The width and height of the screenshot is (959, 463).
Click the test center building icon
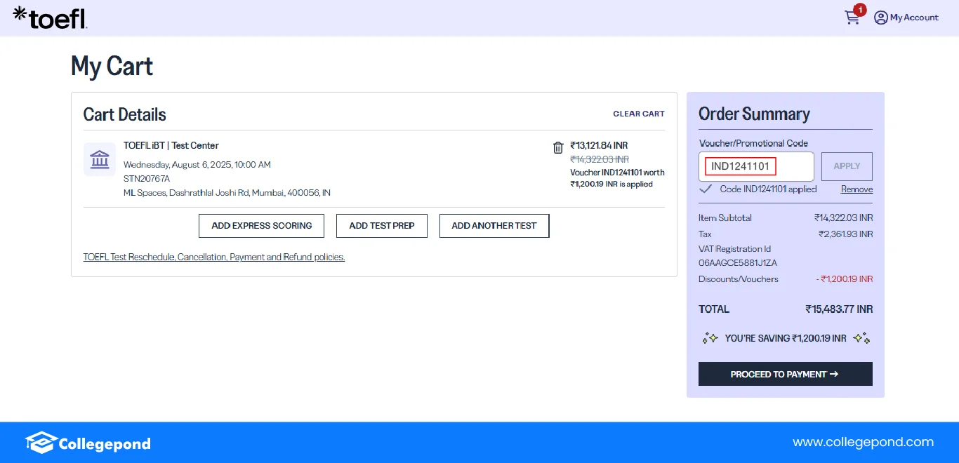point(100,159)
